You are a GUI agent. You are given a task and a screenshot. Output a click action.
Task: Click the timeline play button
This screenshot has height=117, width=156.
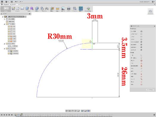coord(9,115)
